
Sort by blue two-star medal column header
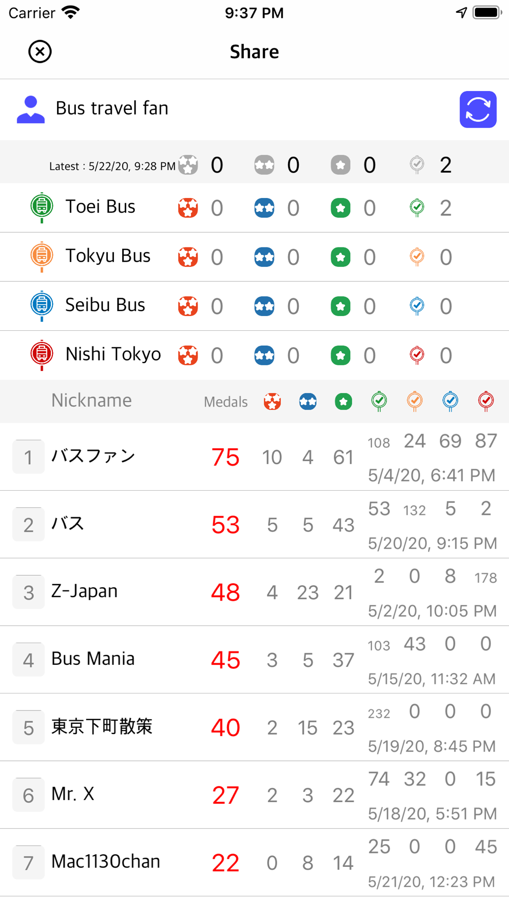(x=308, y=402)
